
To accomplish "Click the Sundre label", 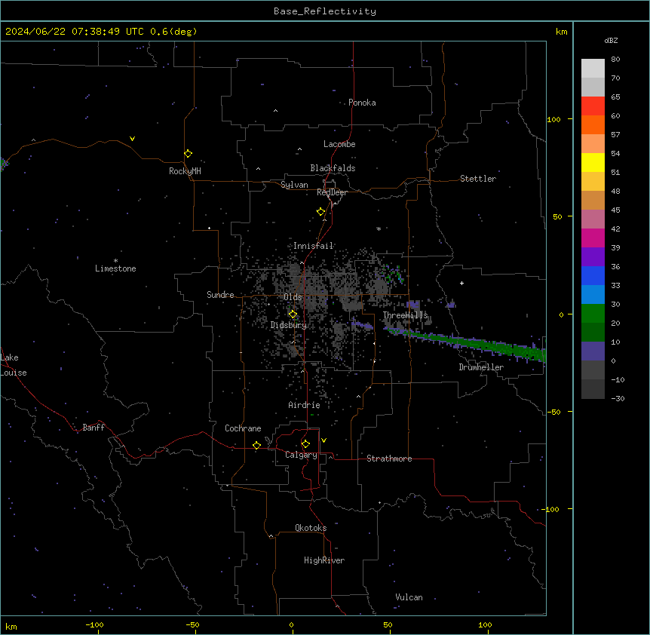I will [x=220, y=295].
